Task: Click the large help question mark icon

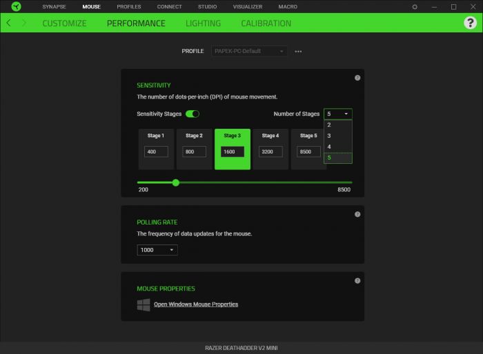Action: click(x=470, y=23)
